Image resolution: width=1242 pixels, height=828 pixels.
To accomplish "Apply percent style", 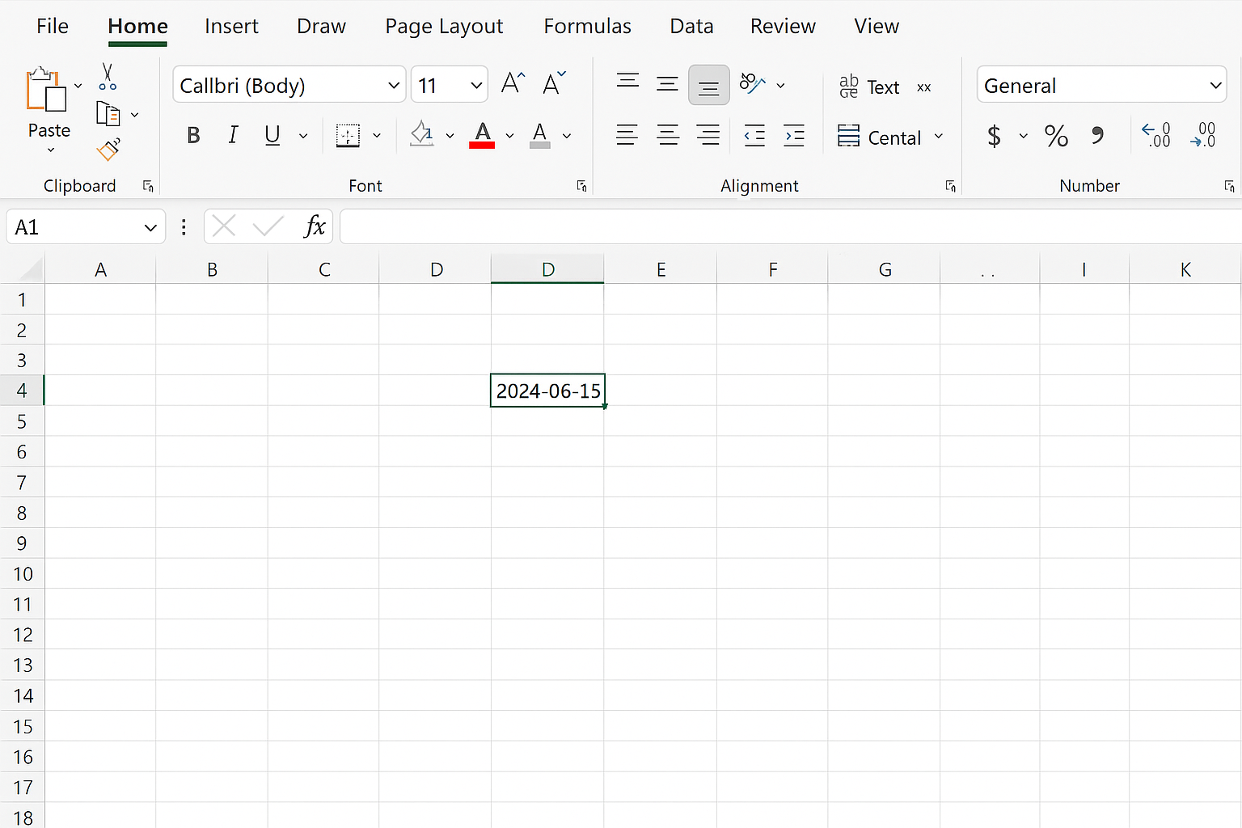I will [x=1056, y=136].
